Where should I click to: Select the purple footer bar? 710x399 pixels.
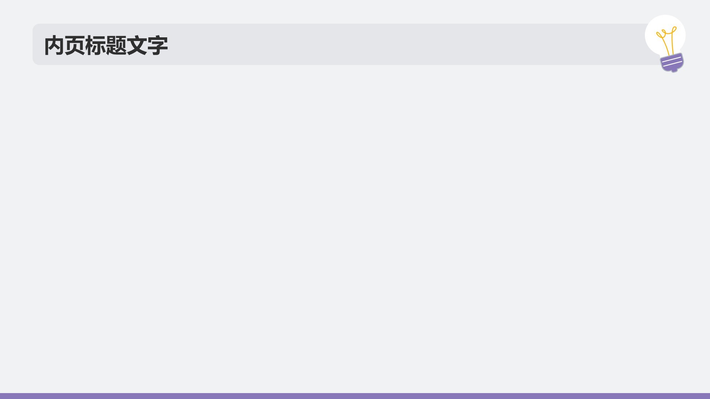[x=355, y=396]
